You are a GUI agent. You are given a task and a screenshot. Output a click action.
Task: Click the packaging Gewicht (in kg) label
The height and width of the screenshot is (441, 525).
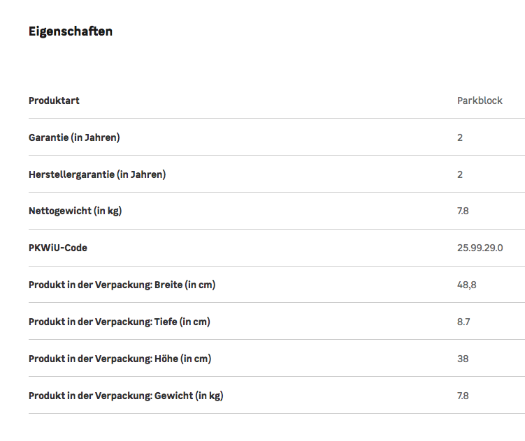[126, 396]
